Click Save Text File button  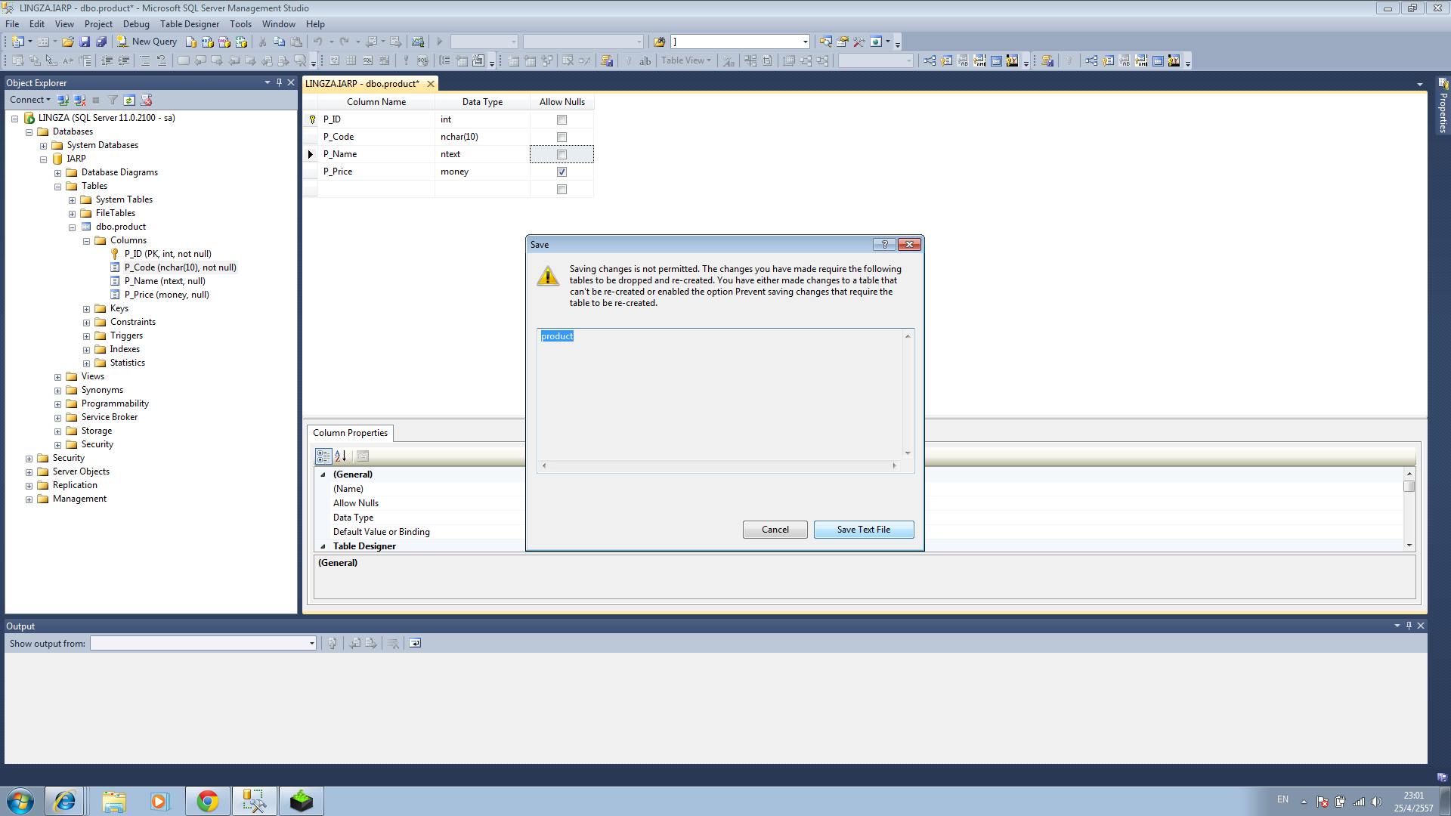pyautogui.click(x=863, y=530)
